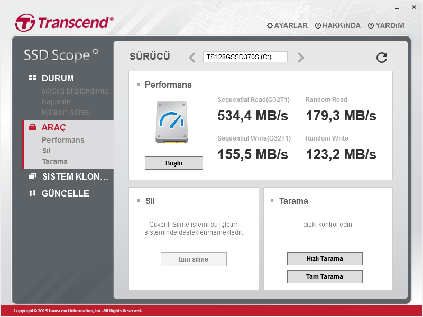Open SISTEM KLON section
Screen dimensions: 423x317
(75, 176)
